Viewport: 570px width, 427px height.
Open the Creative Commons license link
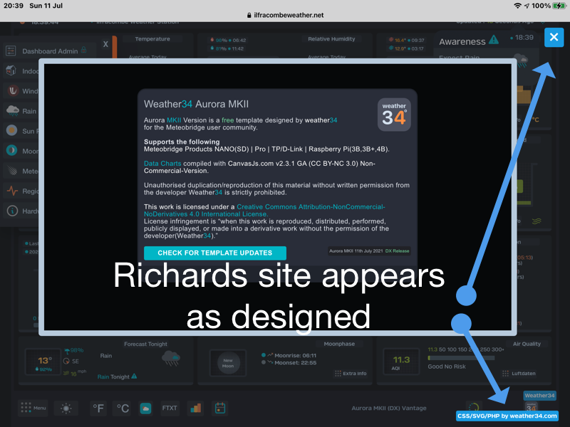(x=264, y=210)
